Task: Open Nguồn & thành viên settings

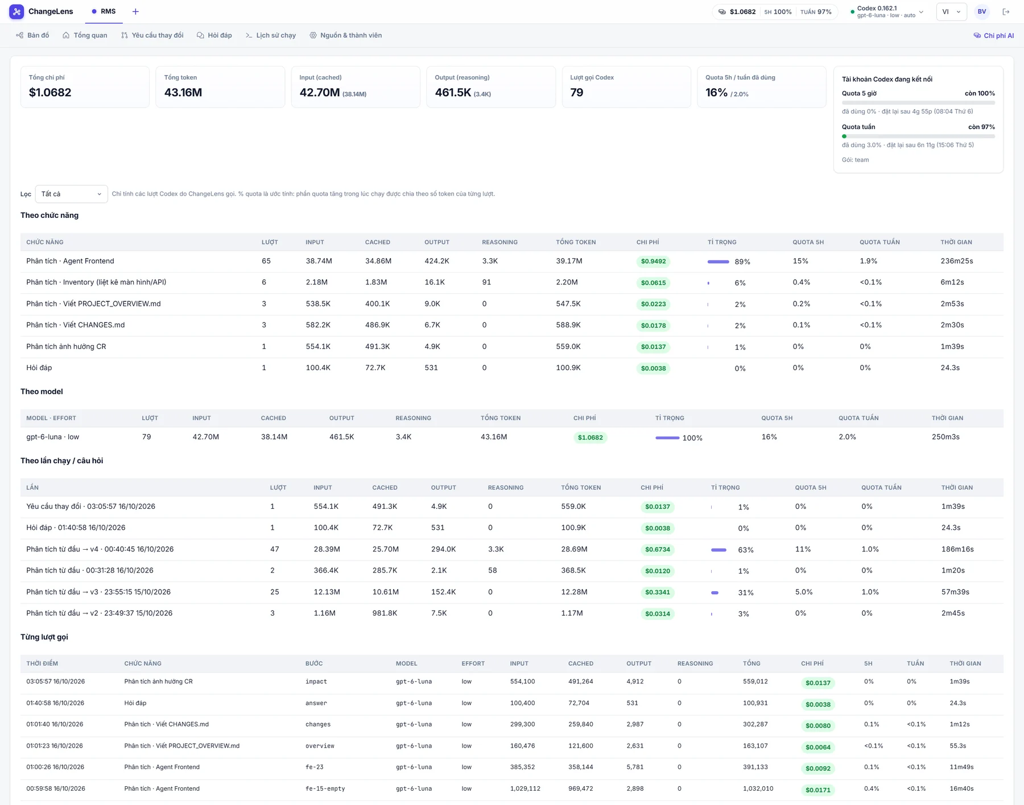Action: (x=346, y=35)
